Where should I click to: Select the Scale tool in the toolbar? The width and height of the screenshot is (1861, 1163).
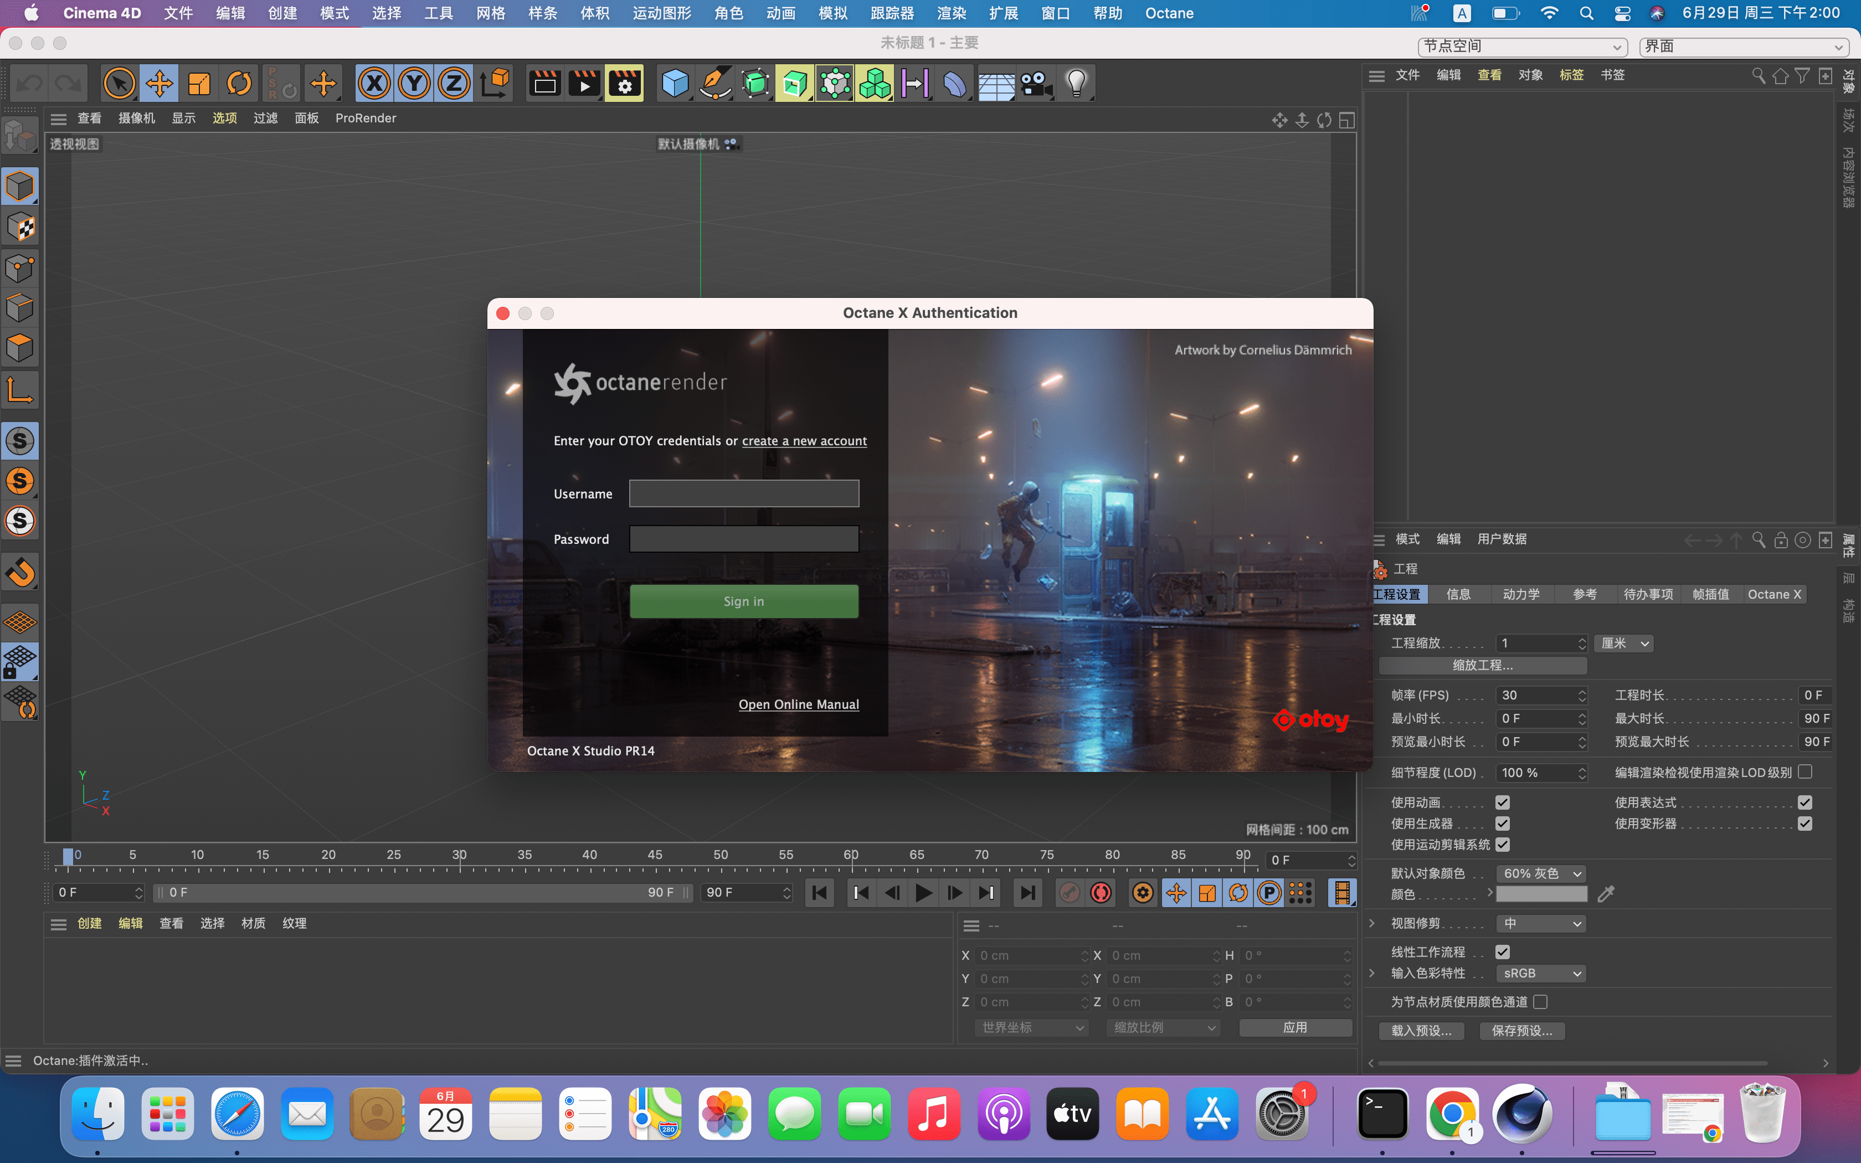click(x=199, y=83)
